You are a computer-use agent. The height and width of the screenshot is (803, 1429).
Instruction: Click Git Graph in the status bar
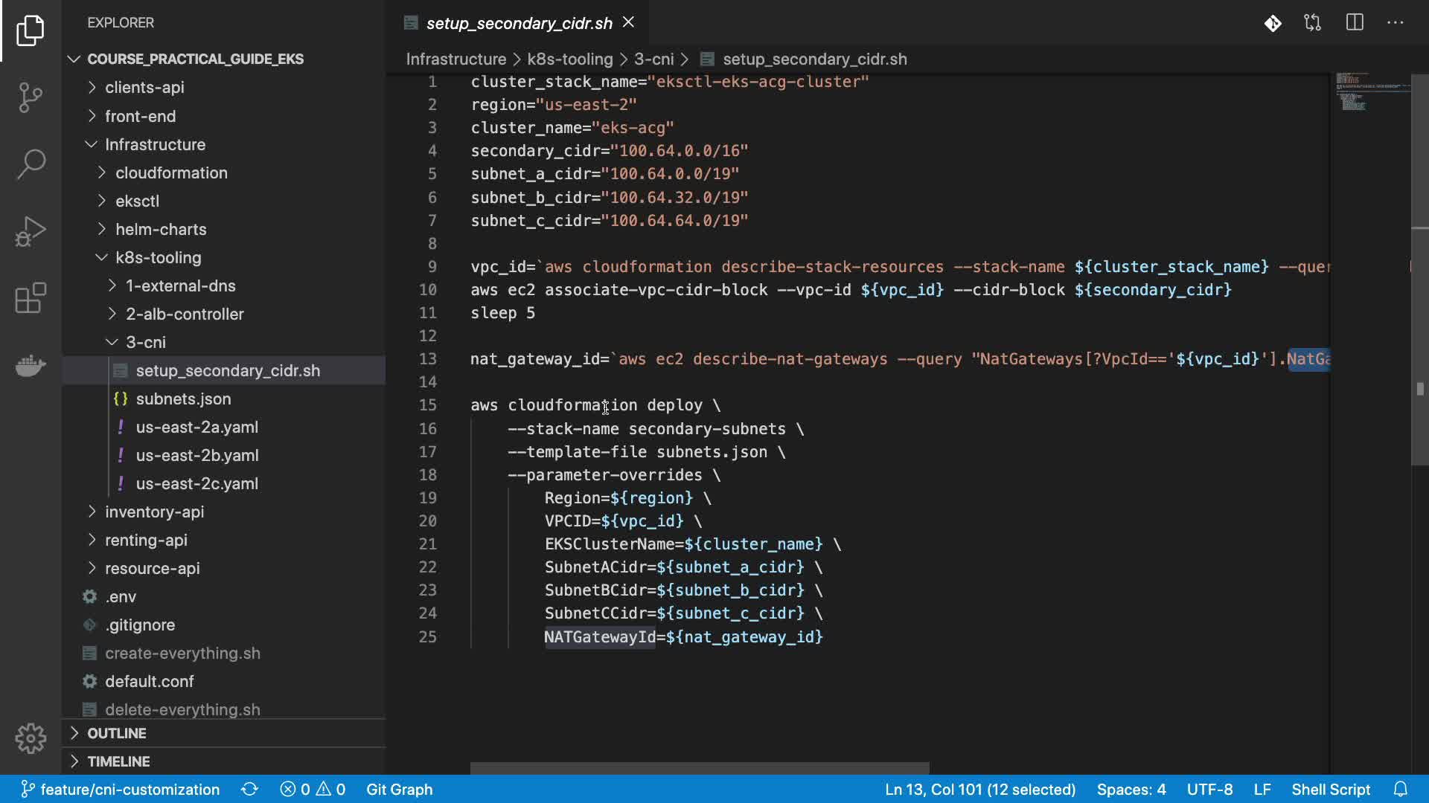coord(399,789)
